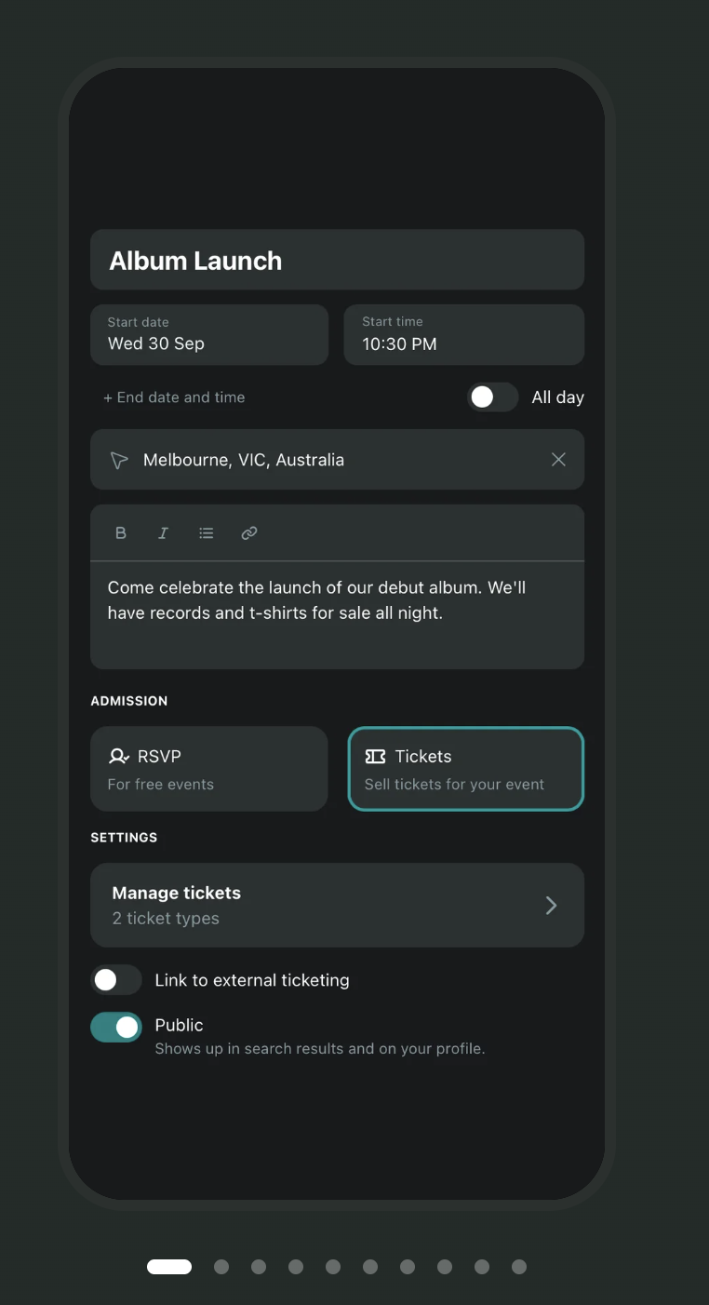The image size is (709, 1305).
Task: Clear the Melbourne location field
Action: [558, 459]
